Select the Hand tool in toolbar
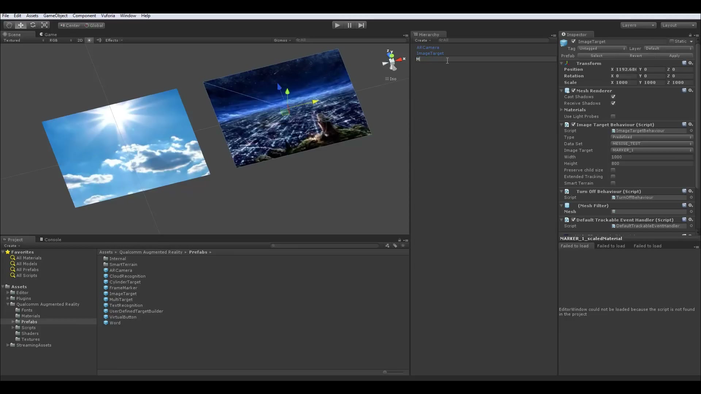Viewport: 701px width, 394px height. click(9, 25)
